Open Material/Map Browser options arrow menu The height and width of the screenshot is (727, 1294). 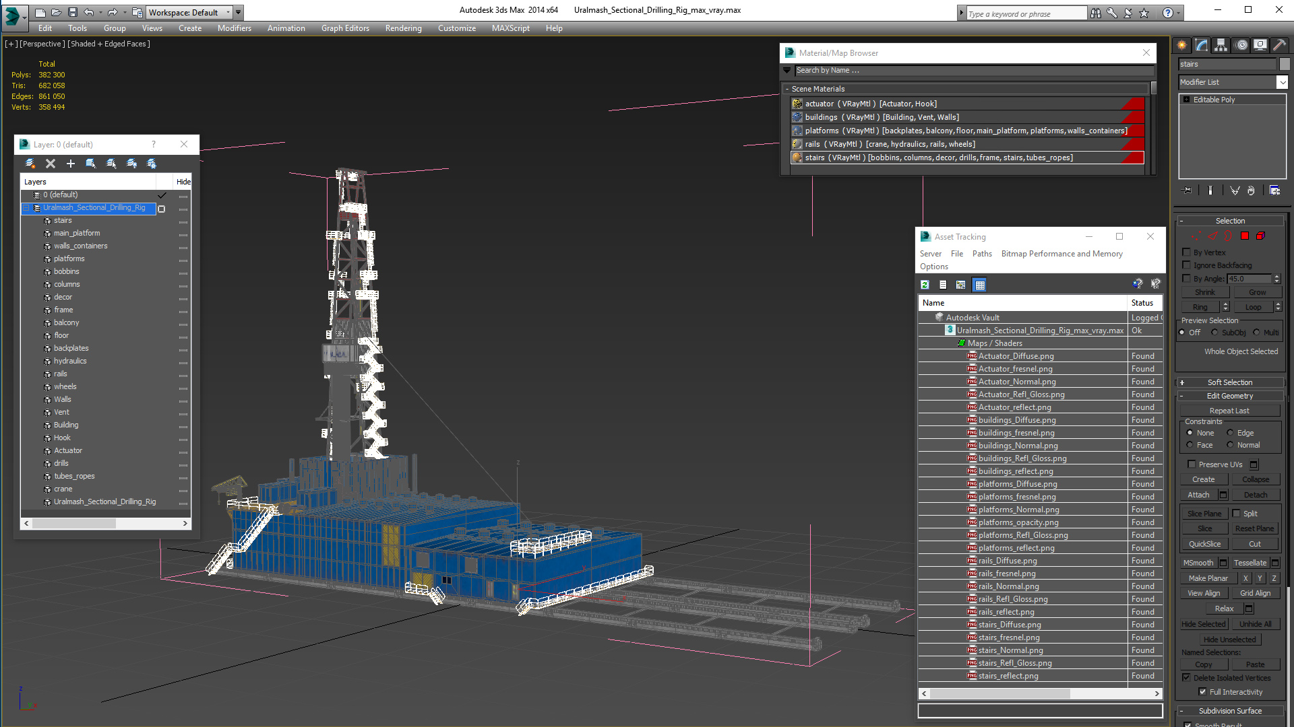point(787,70)
